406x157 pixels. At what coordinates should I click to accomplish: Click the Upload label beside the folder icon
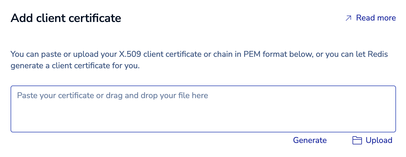point(379,141)
